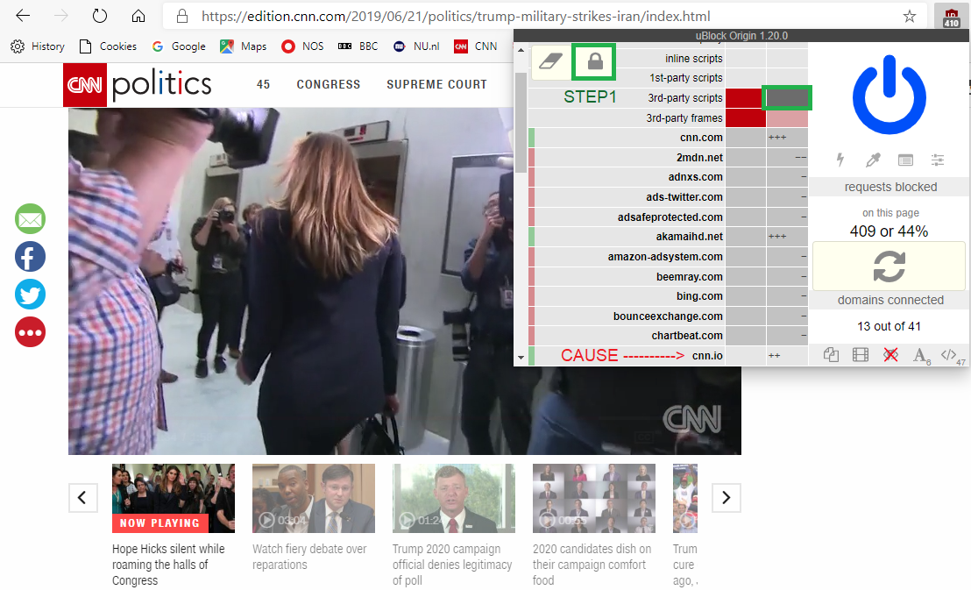The image size is (971, 590).
Task: Click the reload page arrows button
Action: coord(889,266)
